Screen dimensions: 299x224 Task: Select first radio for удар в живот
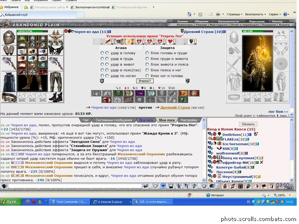tap(102, 64)
